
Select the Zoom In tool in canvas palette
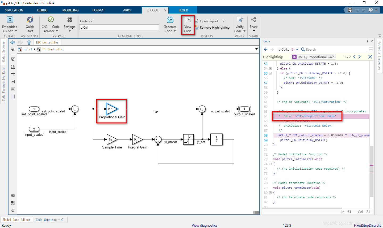click(x=13, y=59)
